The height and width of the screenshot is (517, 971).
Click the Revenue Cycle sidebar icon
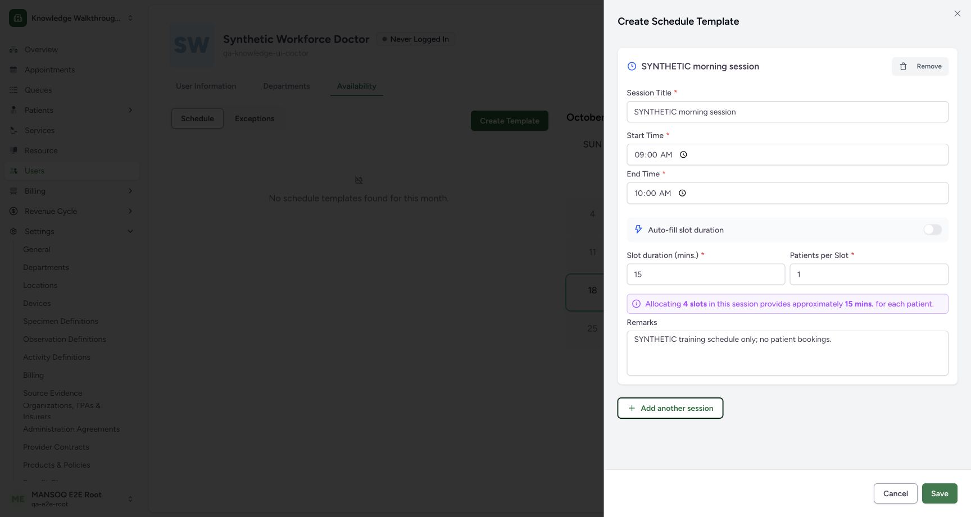(x=13, y=211)
